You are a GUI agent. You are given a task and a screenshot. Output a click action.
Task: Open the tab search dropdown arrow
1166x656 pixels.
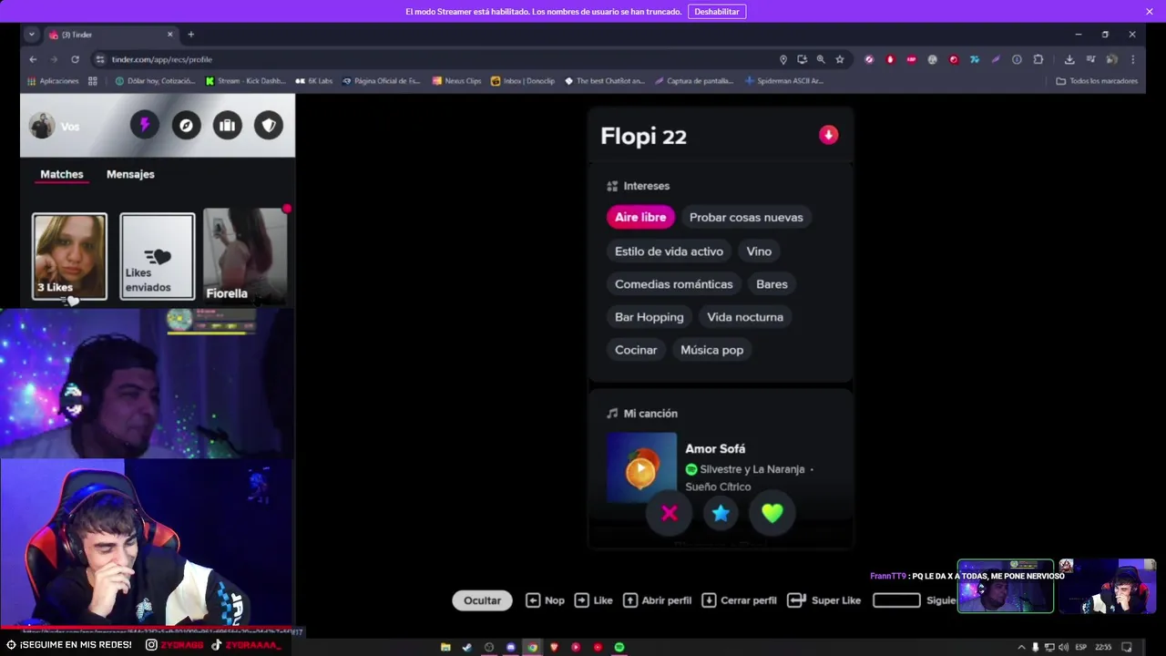pos(32,35)
